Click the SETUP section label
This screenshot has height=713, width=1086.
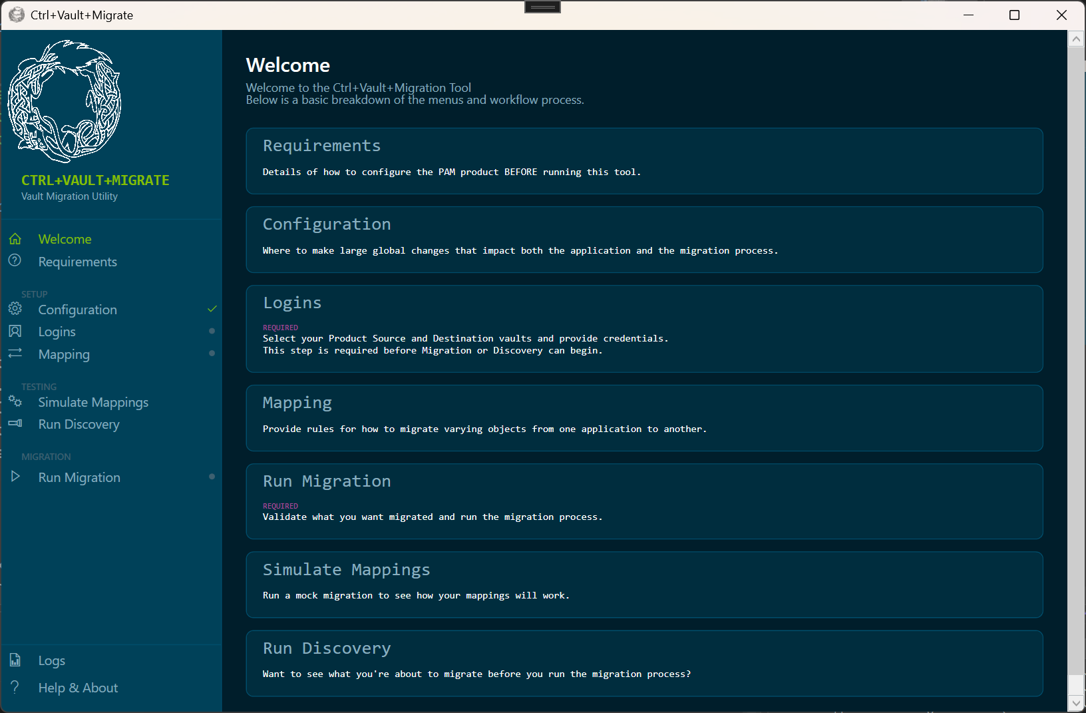coord(35,294)
